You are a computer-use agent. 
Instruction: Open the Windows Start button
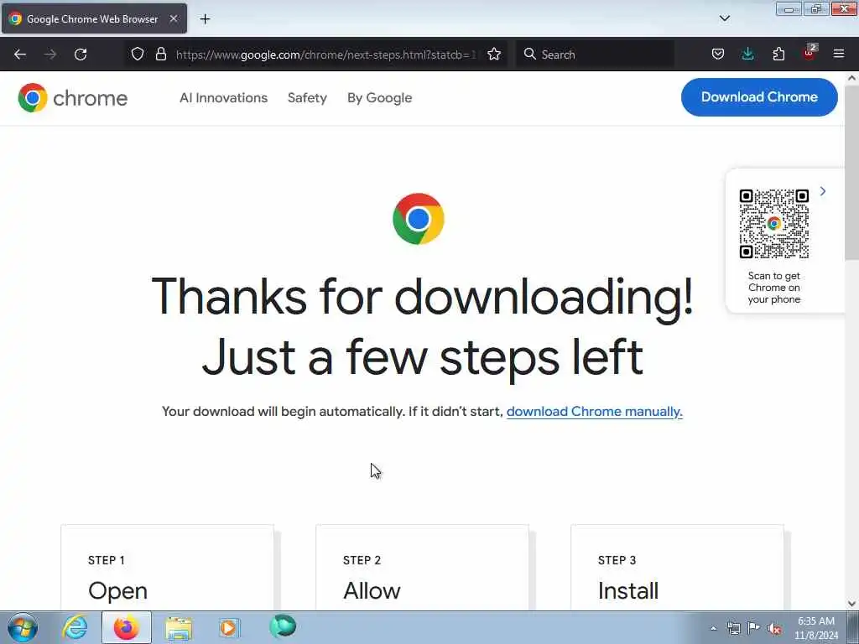23,627
